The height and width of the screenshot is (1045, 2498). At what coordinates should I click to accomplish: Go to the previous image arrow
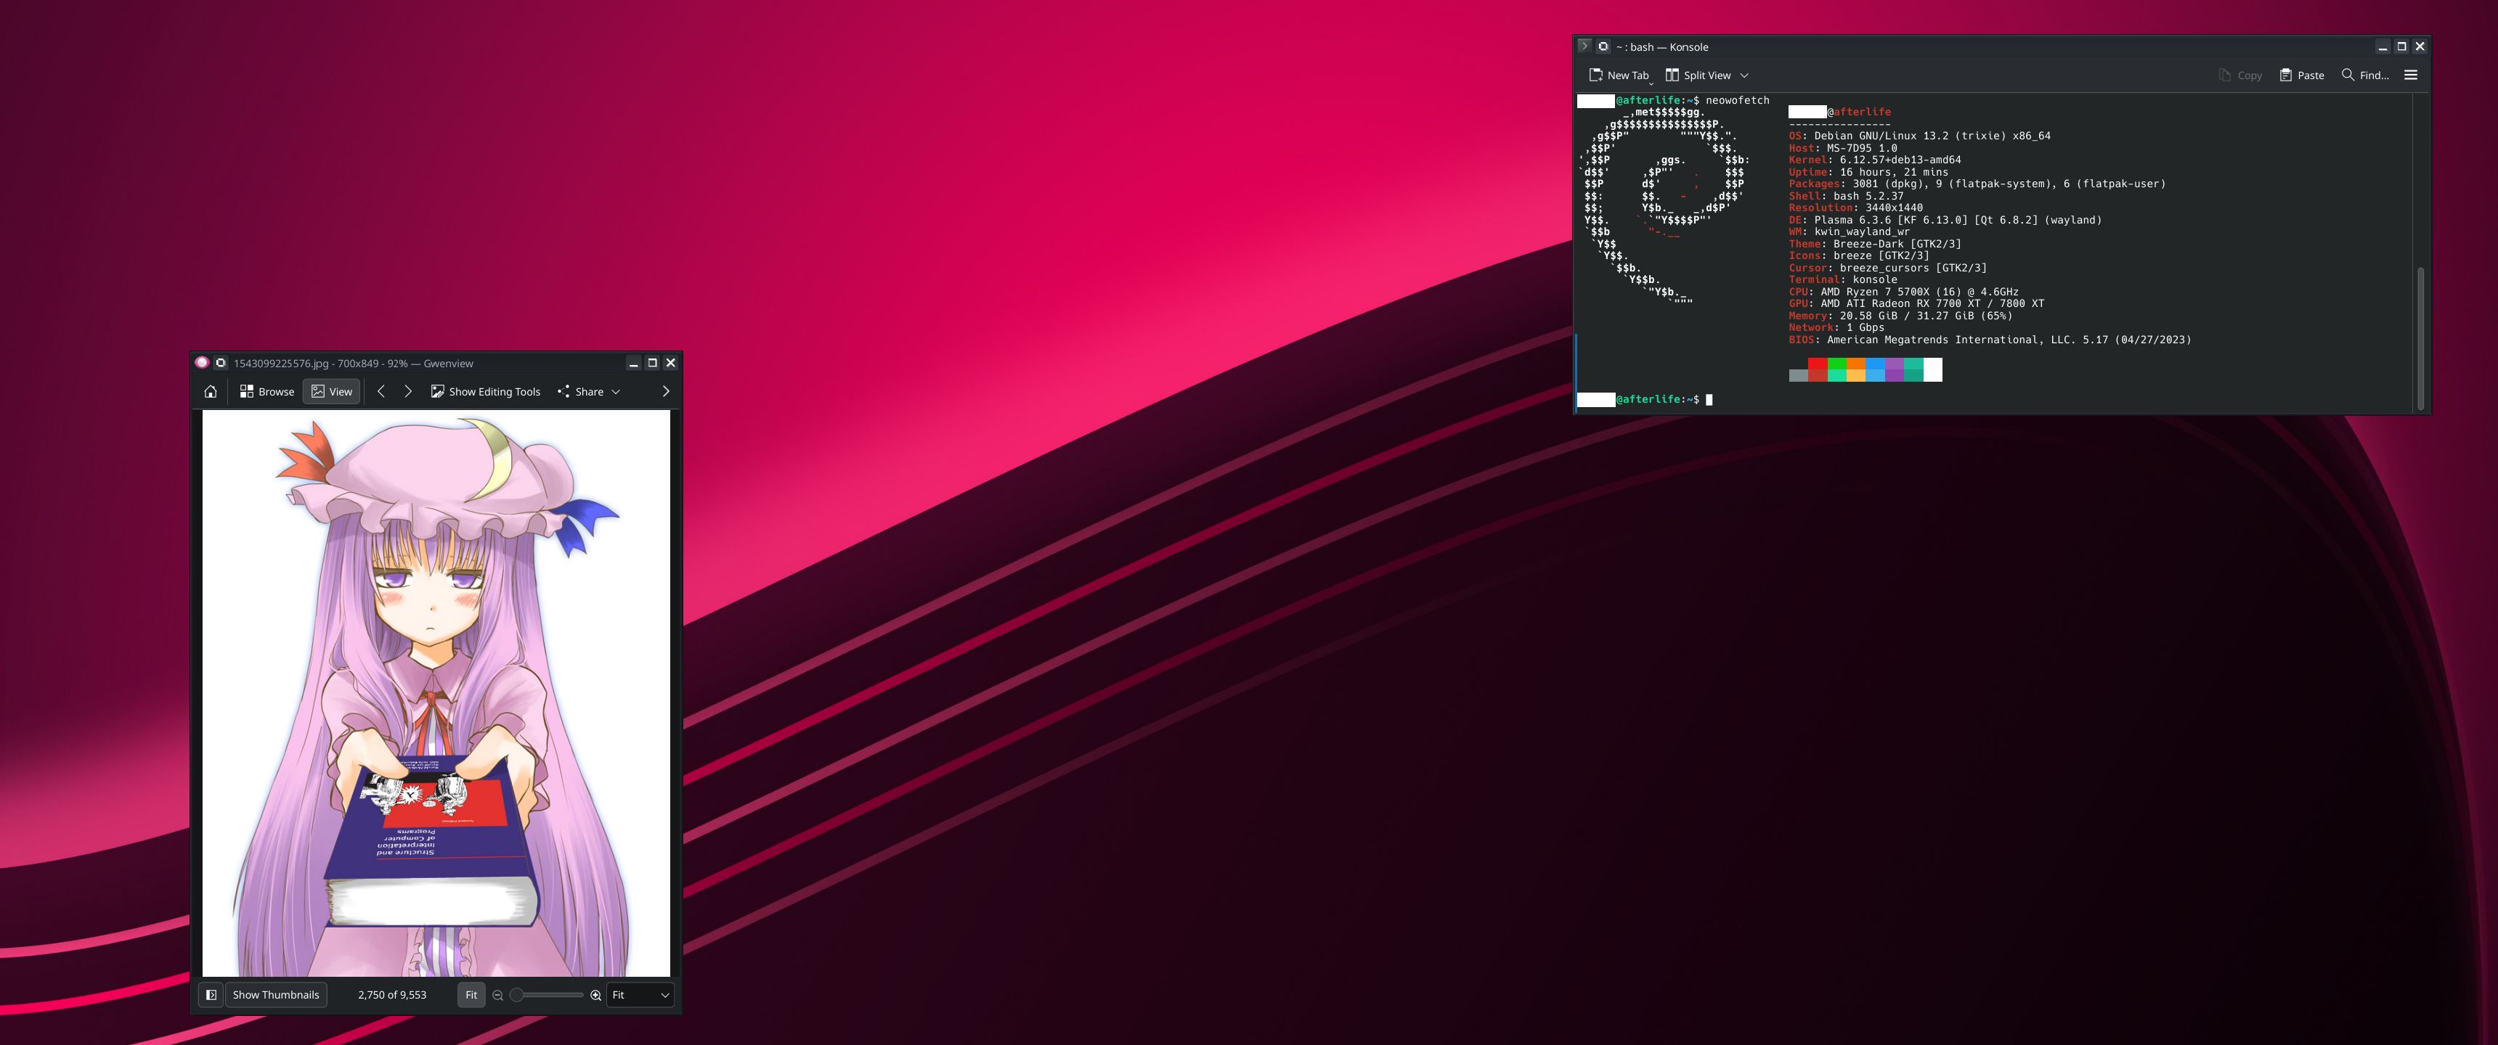[x=381, y=392]
